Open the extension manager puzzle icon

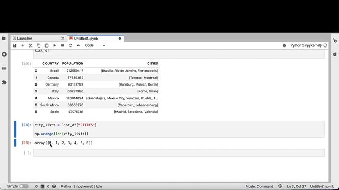click(4, 82)
